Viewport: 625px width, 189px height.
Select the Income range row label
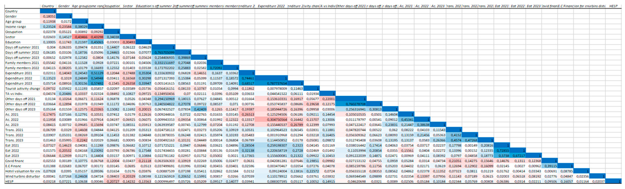17,27
